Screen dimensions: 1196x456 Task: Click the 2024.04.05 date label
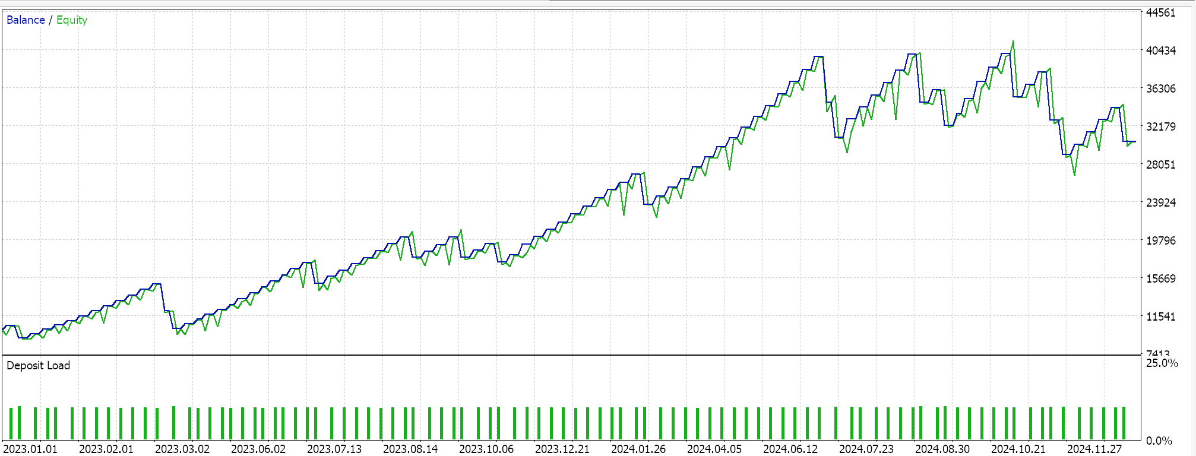[x=714, y=449]
